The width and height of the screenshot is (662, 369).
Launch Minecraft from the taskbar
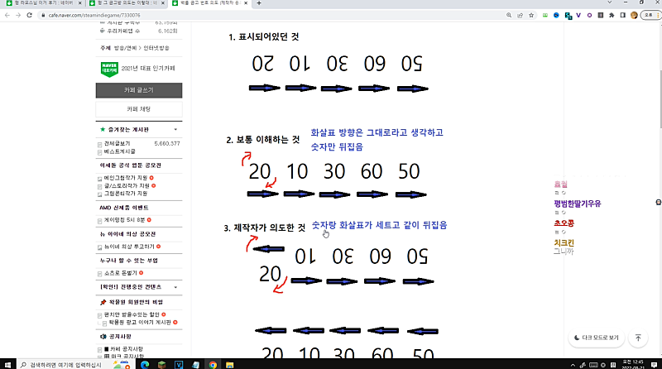point(161,364)
